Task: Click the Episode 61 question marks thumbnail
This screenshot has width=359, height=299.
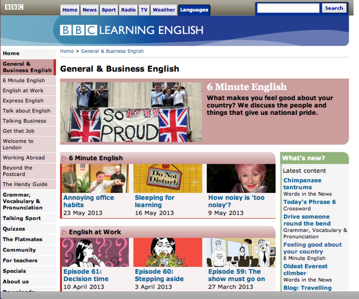Action: [96, 252]
